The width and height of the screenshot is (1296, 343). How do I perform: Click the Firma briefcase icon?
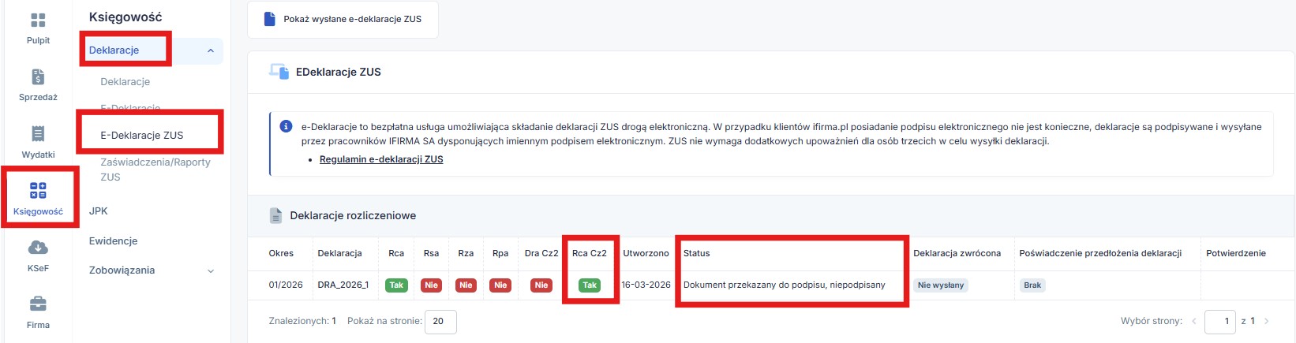[38, 304]
